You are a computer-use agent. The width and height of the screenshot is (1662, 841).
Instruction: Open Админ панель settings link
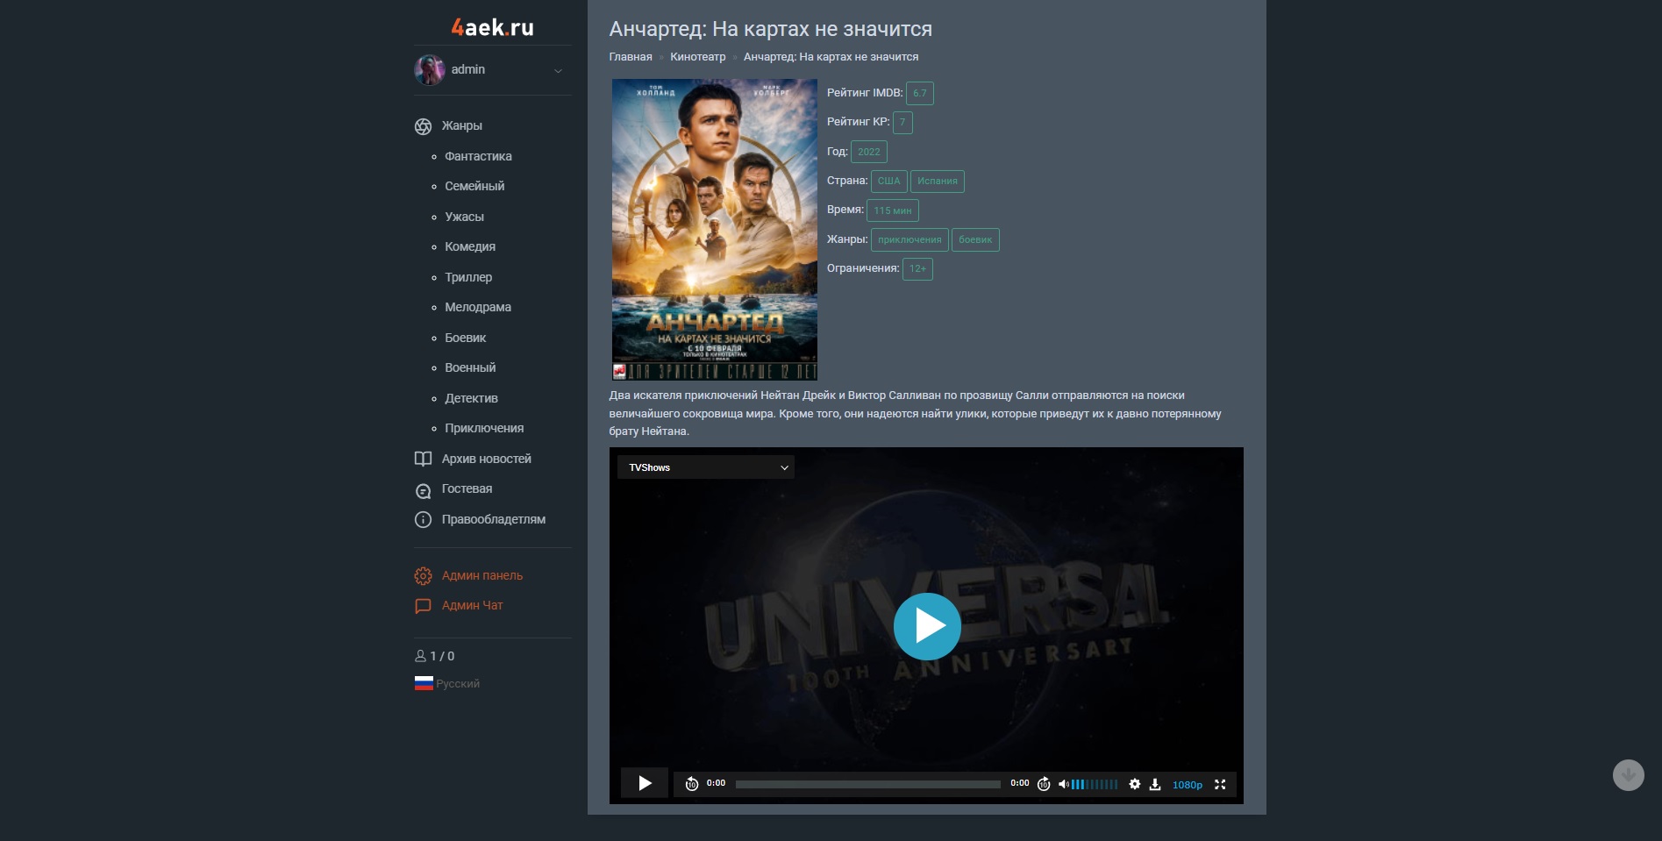tap(481, 575)
